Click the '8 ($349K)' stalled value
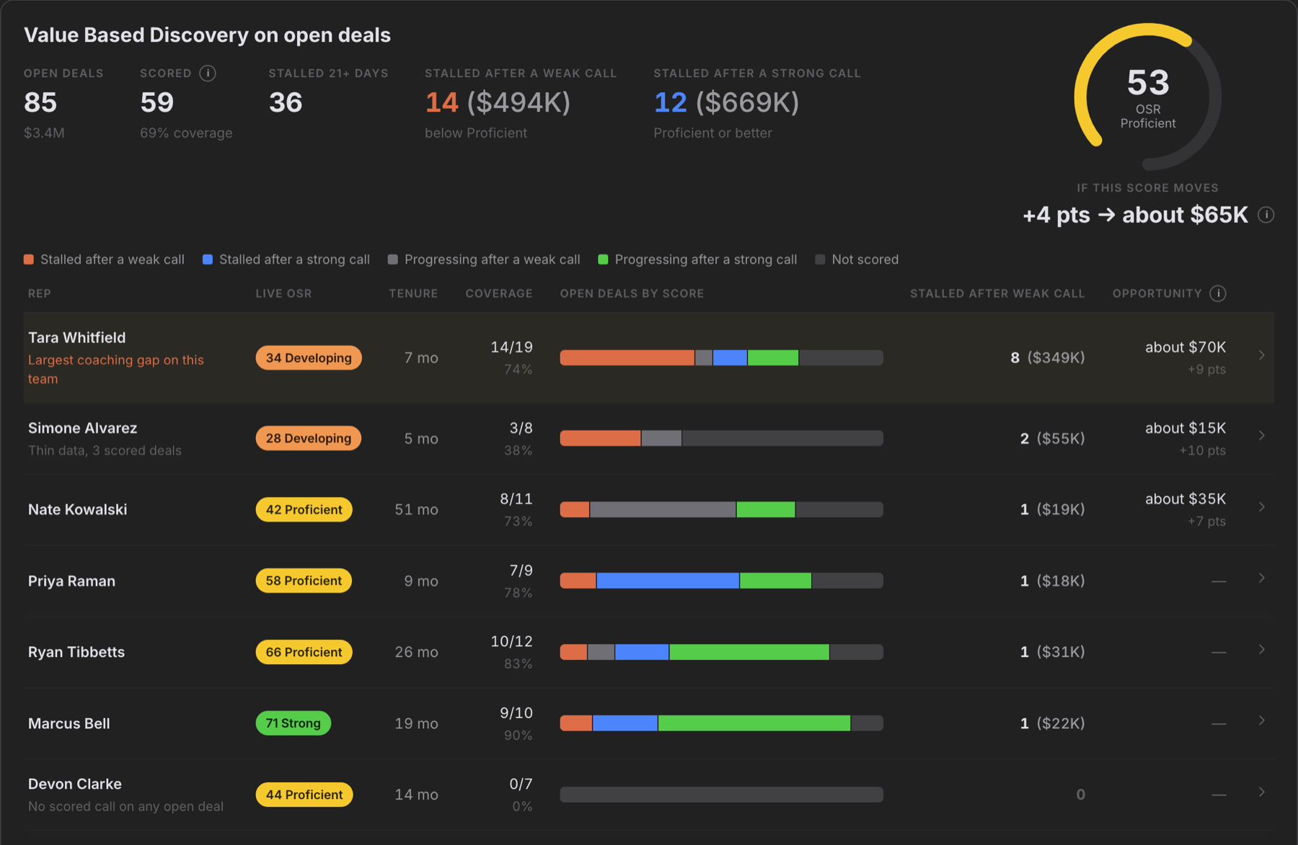Screen dimensions: 1298x845 (x=1047, y=357)
